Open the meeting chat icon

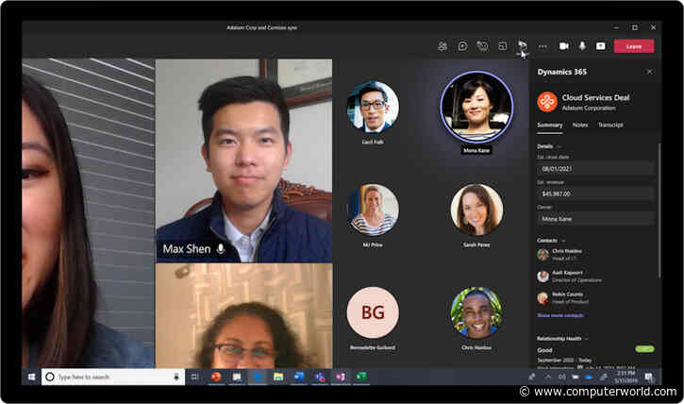(462, 46)
